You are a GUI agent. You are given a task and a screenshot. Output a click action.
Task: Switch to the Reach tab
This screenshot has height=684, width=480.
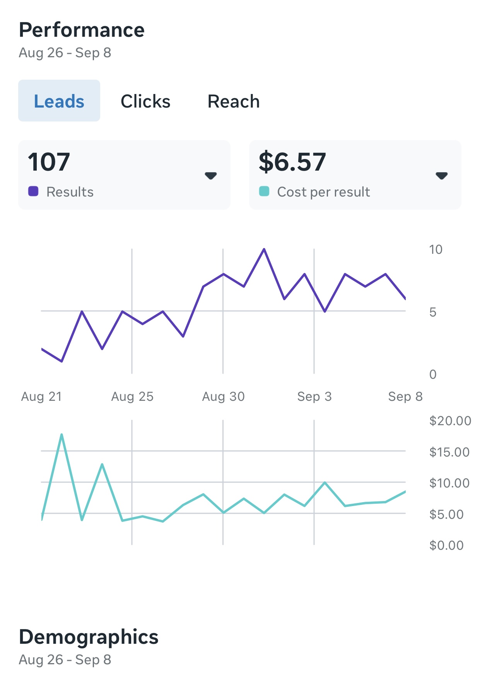tap(234, 101)
